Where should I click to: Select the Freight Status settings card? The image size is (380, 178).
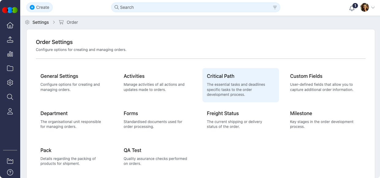pyautogui.click(x=240, y=120)
